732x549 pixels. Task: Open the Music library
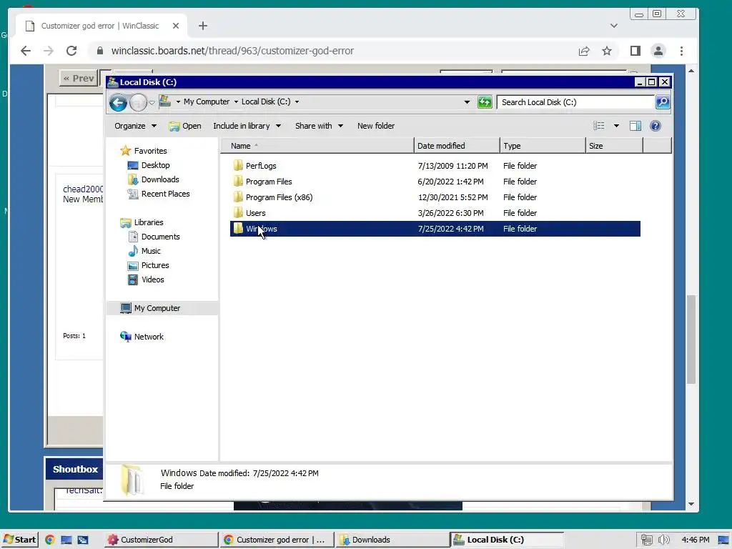click(x=144, y=251)
